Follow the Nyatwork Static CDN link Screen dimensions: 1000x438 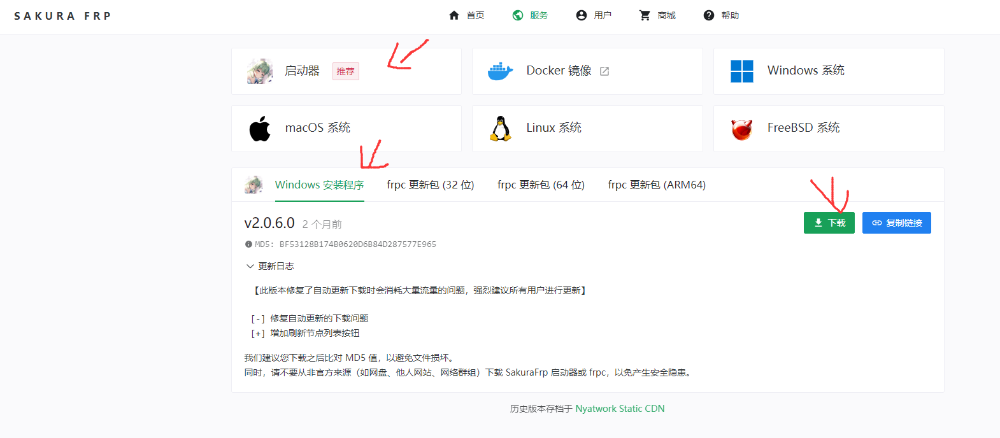(620, 409)
